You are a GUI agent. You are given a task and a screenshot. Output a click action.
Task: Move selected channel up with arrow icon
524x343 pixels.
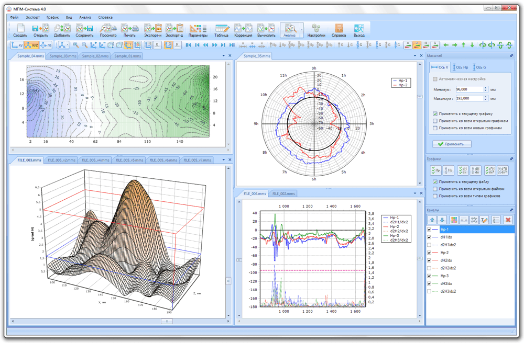(x=432, y=220)
